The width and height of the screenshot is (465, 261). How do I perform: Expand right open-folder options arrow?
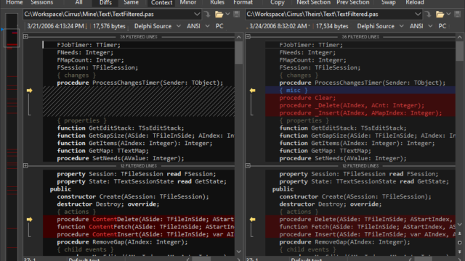pos(449,14)
